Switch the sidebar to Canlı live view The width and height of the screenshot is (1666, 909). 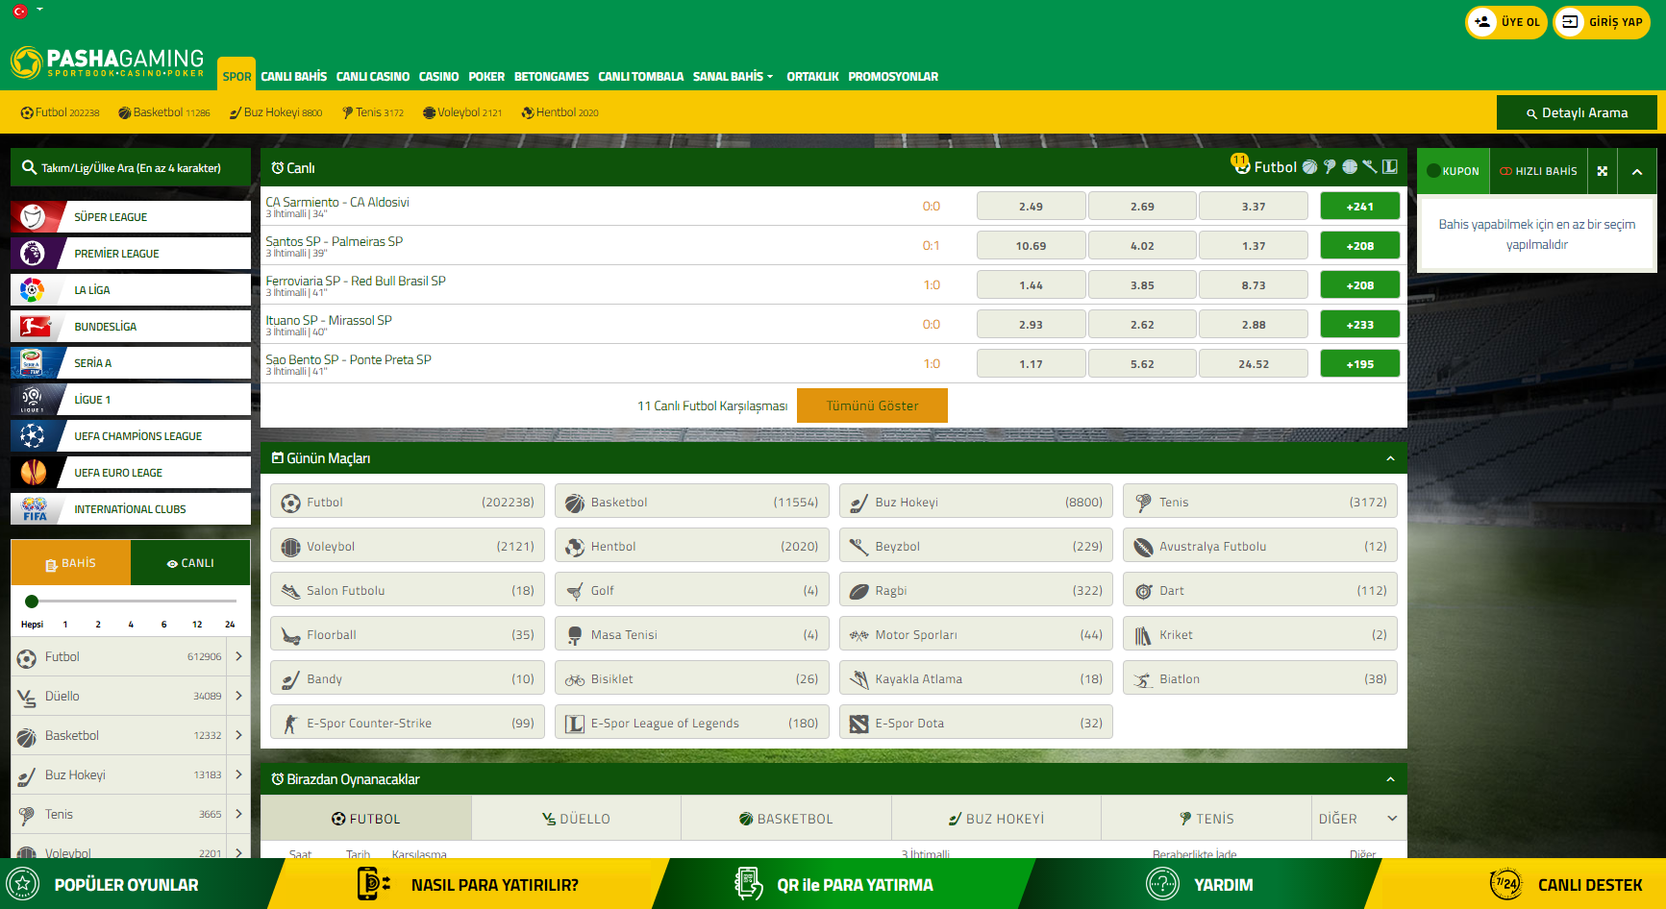pos(190,563)
